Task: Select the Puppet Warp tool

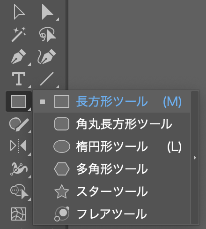Action: coord(19,169)
